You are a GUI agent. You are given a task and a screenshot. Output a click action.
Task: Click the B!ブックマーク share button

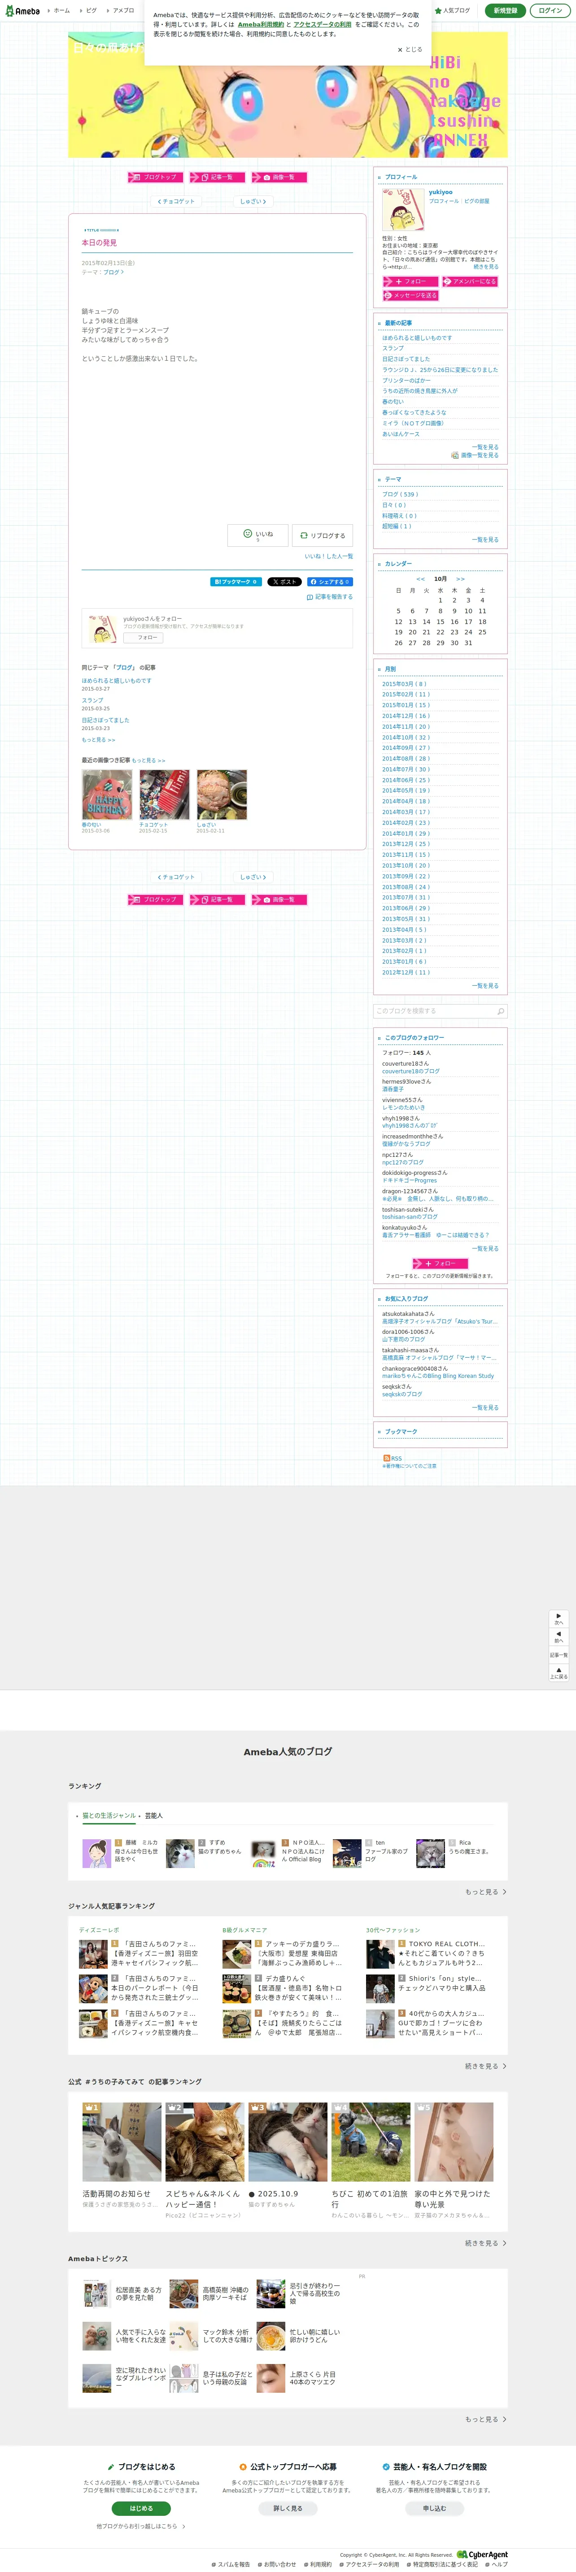click(x=236, y=582)
